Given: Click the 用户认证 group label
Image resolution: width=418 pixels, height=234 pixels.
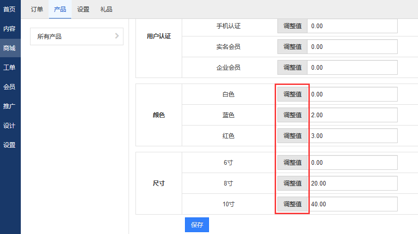Looking at the screenshot, I should 159,36.
